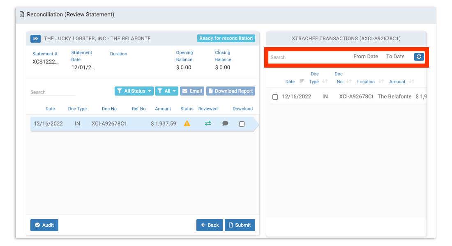Select the 12/16/2022 XtraChef transaction checkbox

coord(275,97)
